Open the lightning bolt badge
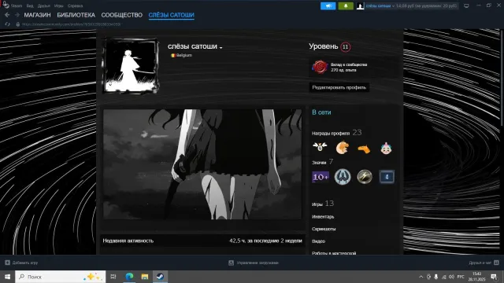The height and width of the screenshot is (283, 504). click(x=365, y=177)
